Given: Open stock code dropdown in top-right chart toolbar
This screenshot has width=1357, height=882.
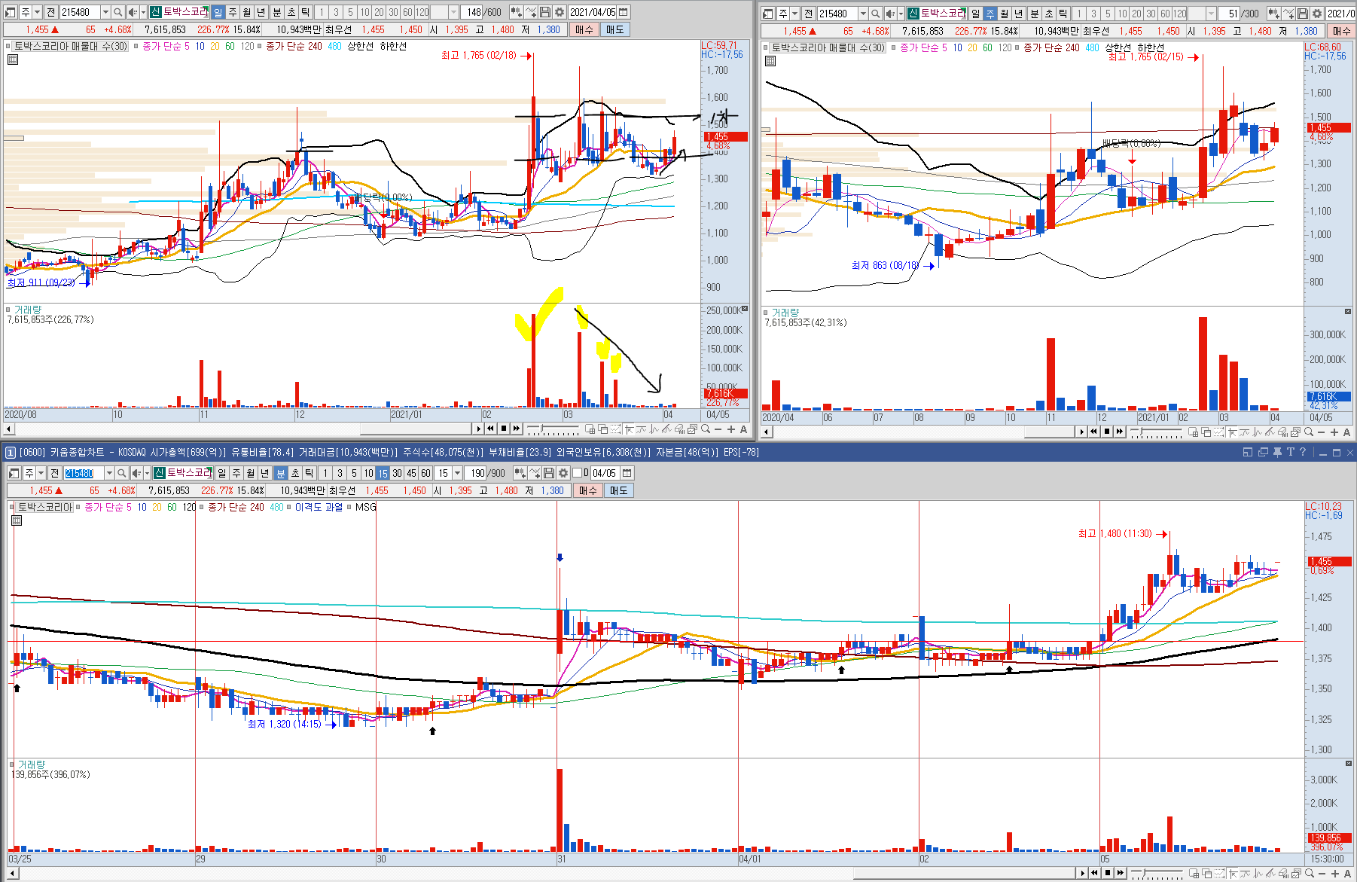Looking at the screenshot, I should (x=863, y=14).
